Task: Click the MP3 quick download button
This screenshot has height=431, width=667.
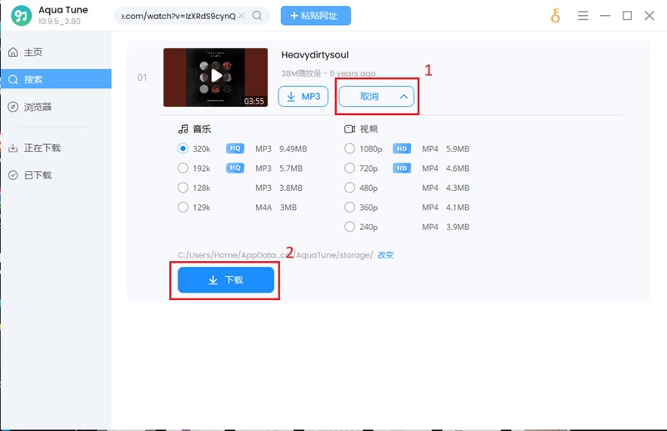Action: click(x=303, y=97)
